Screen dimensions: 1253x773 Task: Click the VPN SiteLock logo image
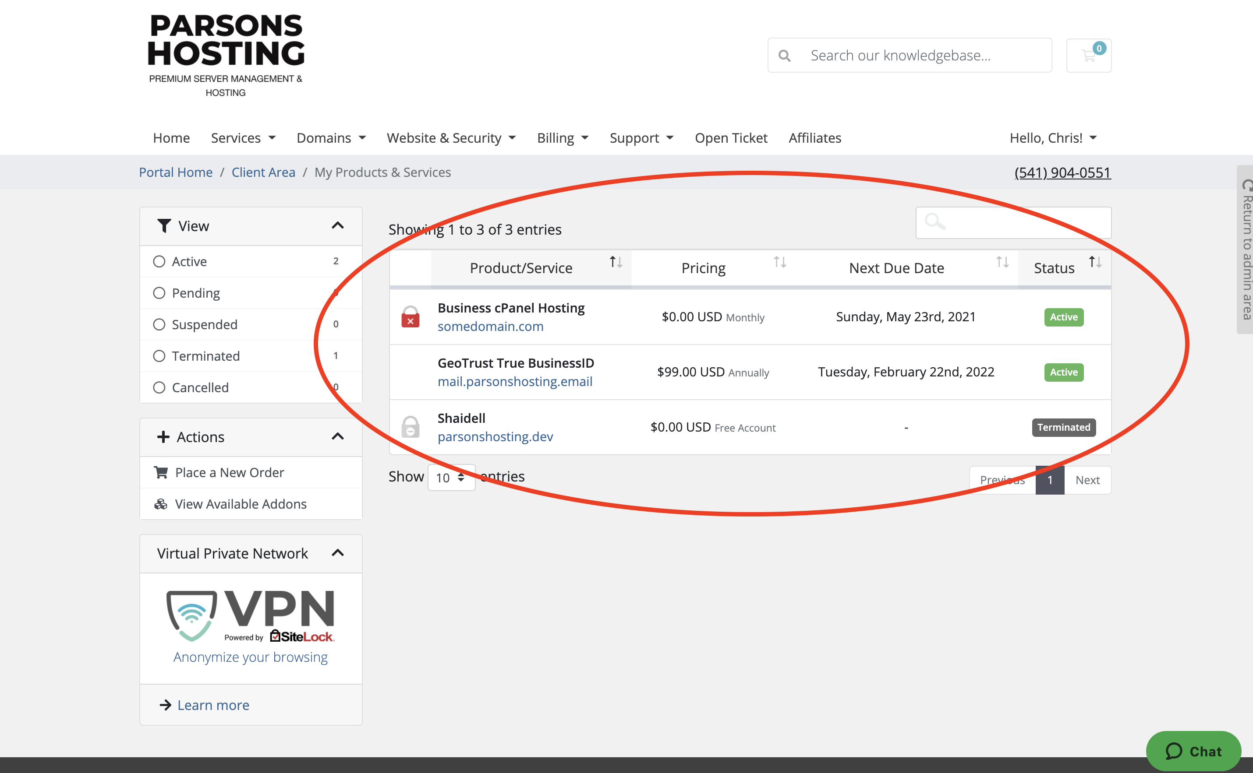coord(250,616)
